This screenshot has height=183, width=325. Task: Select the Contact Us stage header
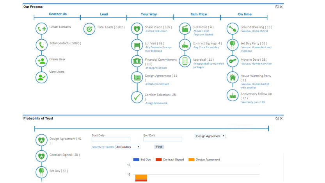(x=58, y=14)
